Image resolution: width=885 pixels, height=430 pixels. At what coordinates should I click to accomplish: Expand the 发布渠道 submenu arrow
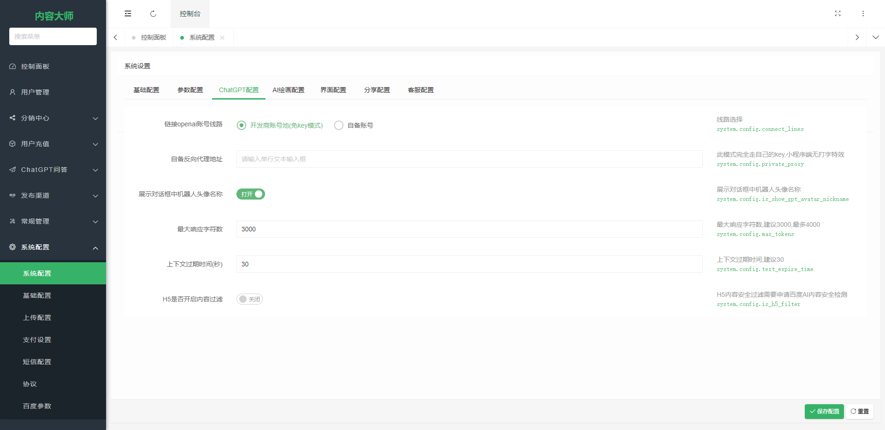[95, 196]
